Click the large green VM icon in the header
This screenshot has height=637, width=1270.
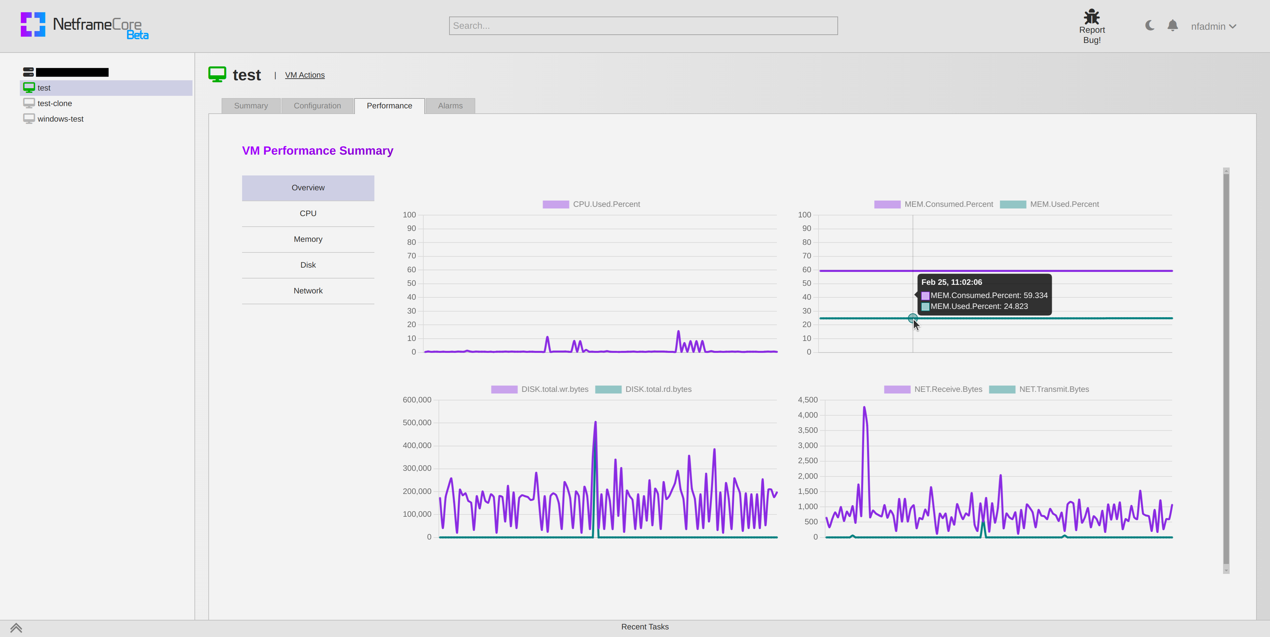217,74
